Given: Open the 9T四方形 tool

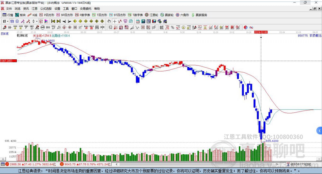Looking at the screenshot, I should (118, 15).
